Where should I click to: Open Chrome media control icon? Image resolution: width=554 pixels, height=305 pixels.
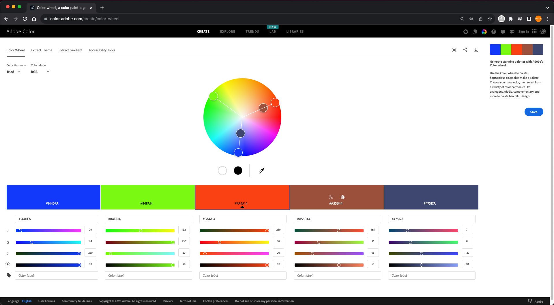coord(520,19)
